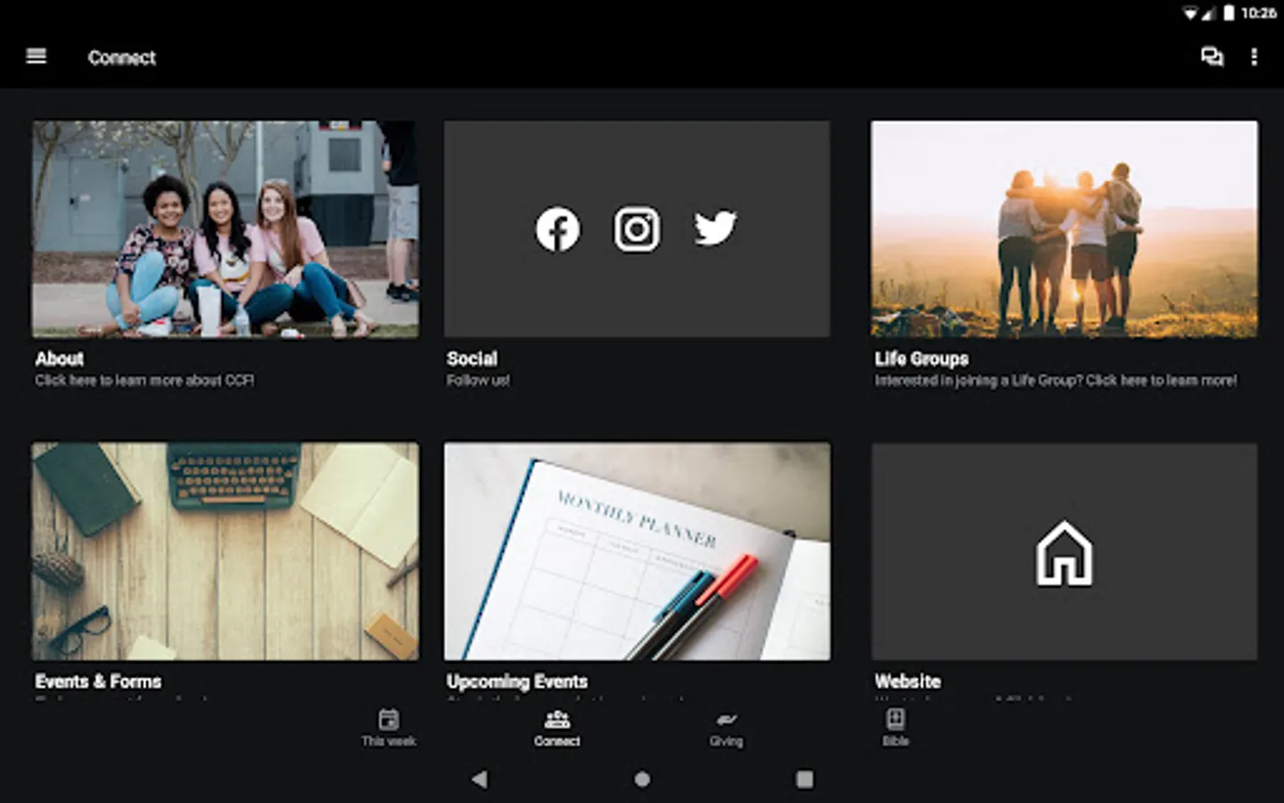This screenshot has height=803, width=1284.
Task: Open the Events & Forms typewriter image
Action: 226,551
